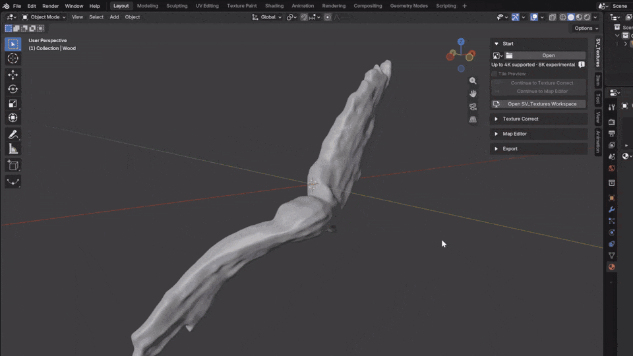This screenshot has width=633, height=356.
Task: Click the Zoom magnifier viewport icon
Action: (473, 80)
